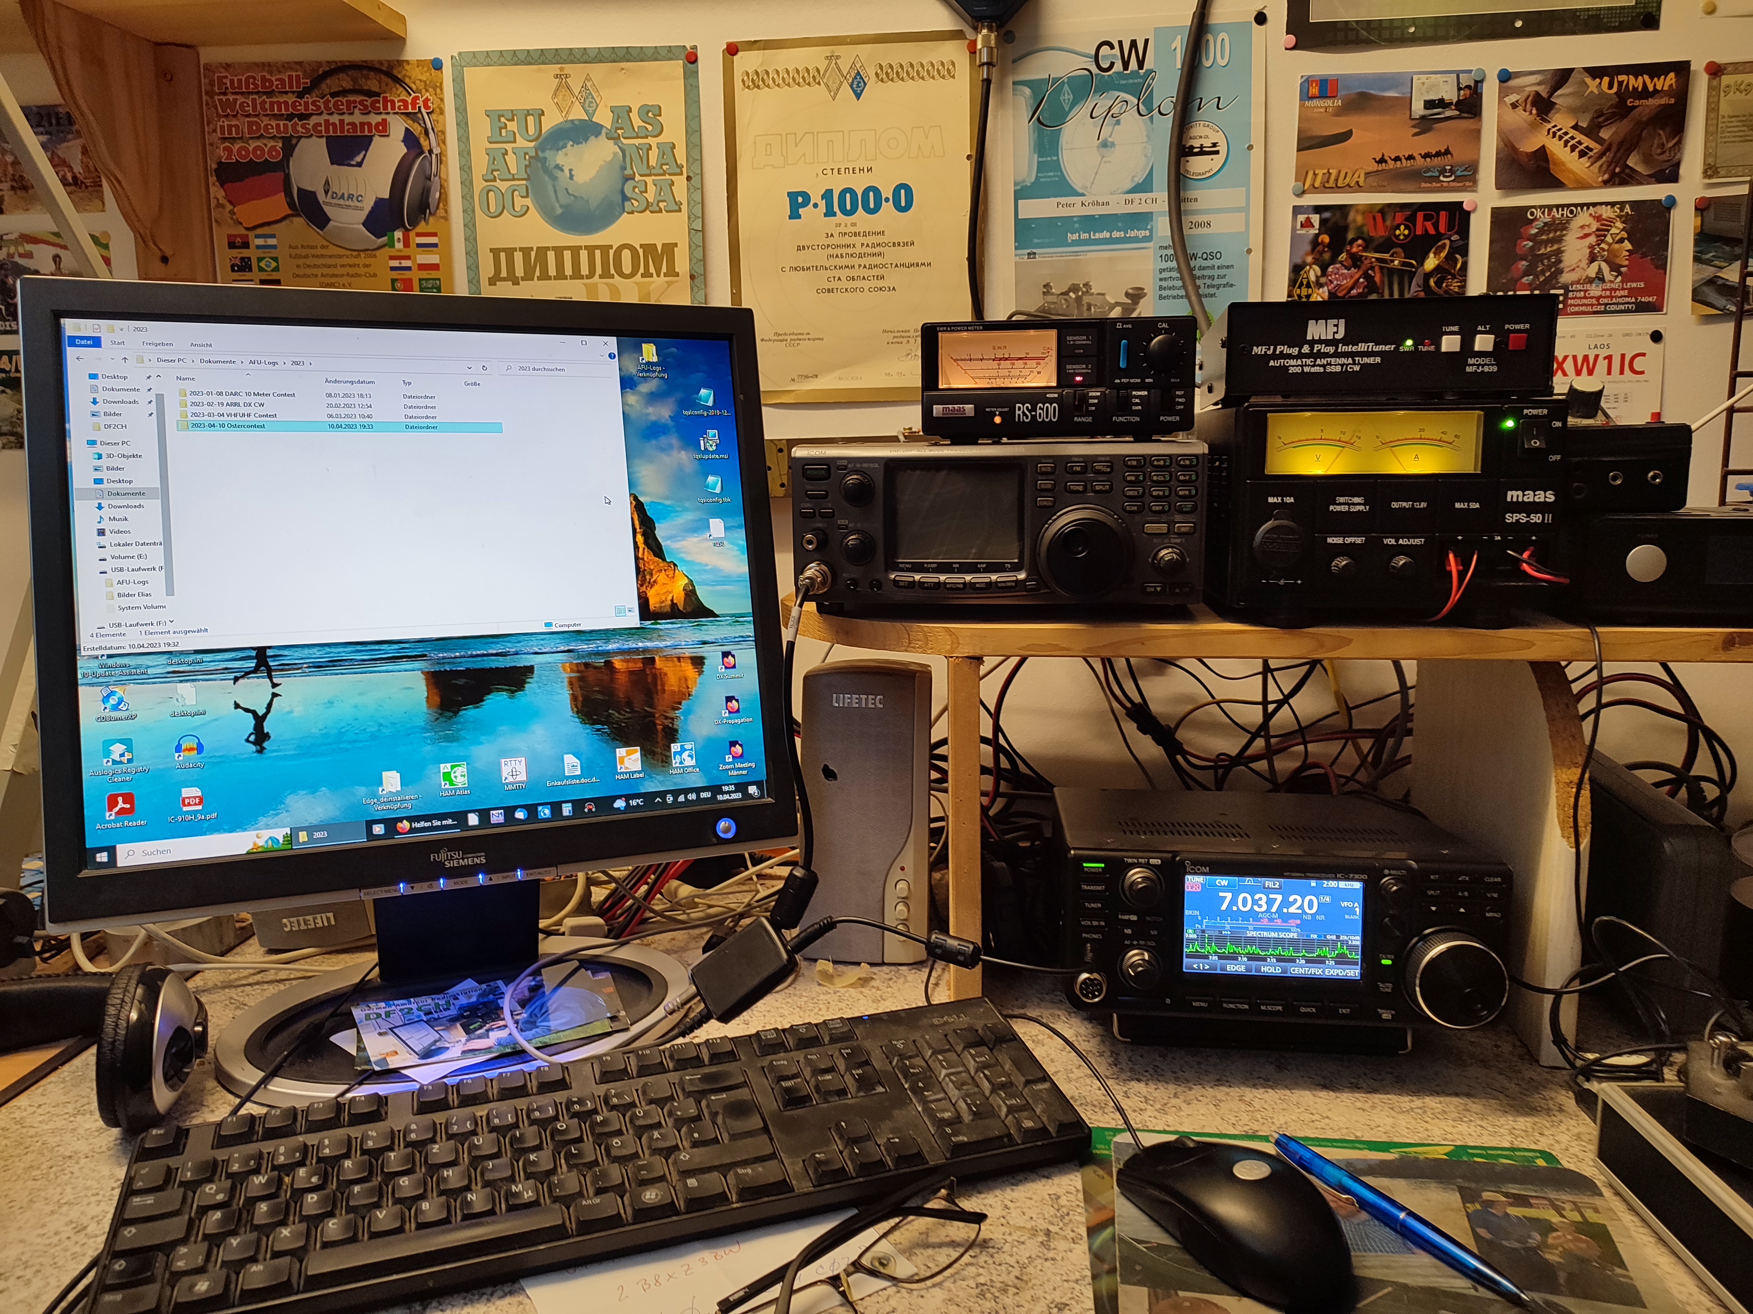Image resolution: width=1753 pixels, height=1314 pixels.
Task: Click the weather 16°C taskbar widget
Action: [x=628, y=803]
